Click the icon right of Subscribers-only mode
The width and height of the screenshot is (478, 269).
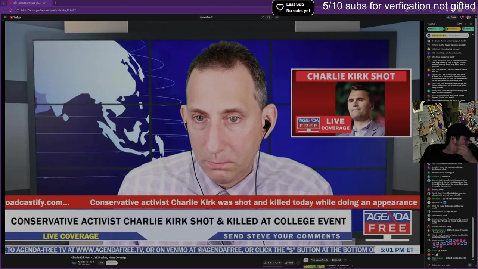point(470,265)
